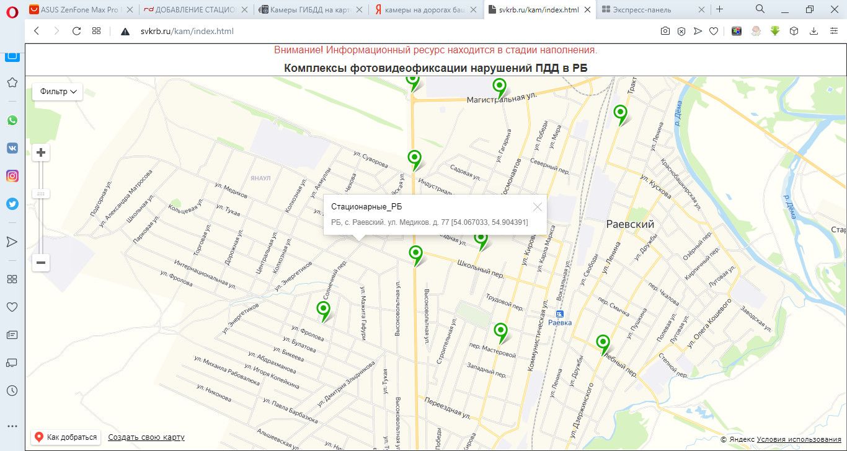This screenshot has width=847, height=451.
Task: Open the Создать свою карту link
Action: 146,437
